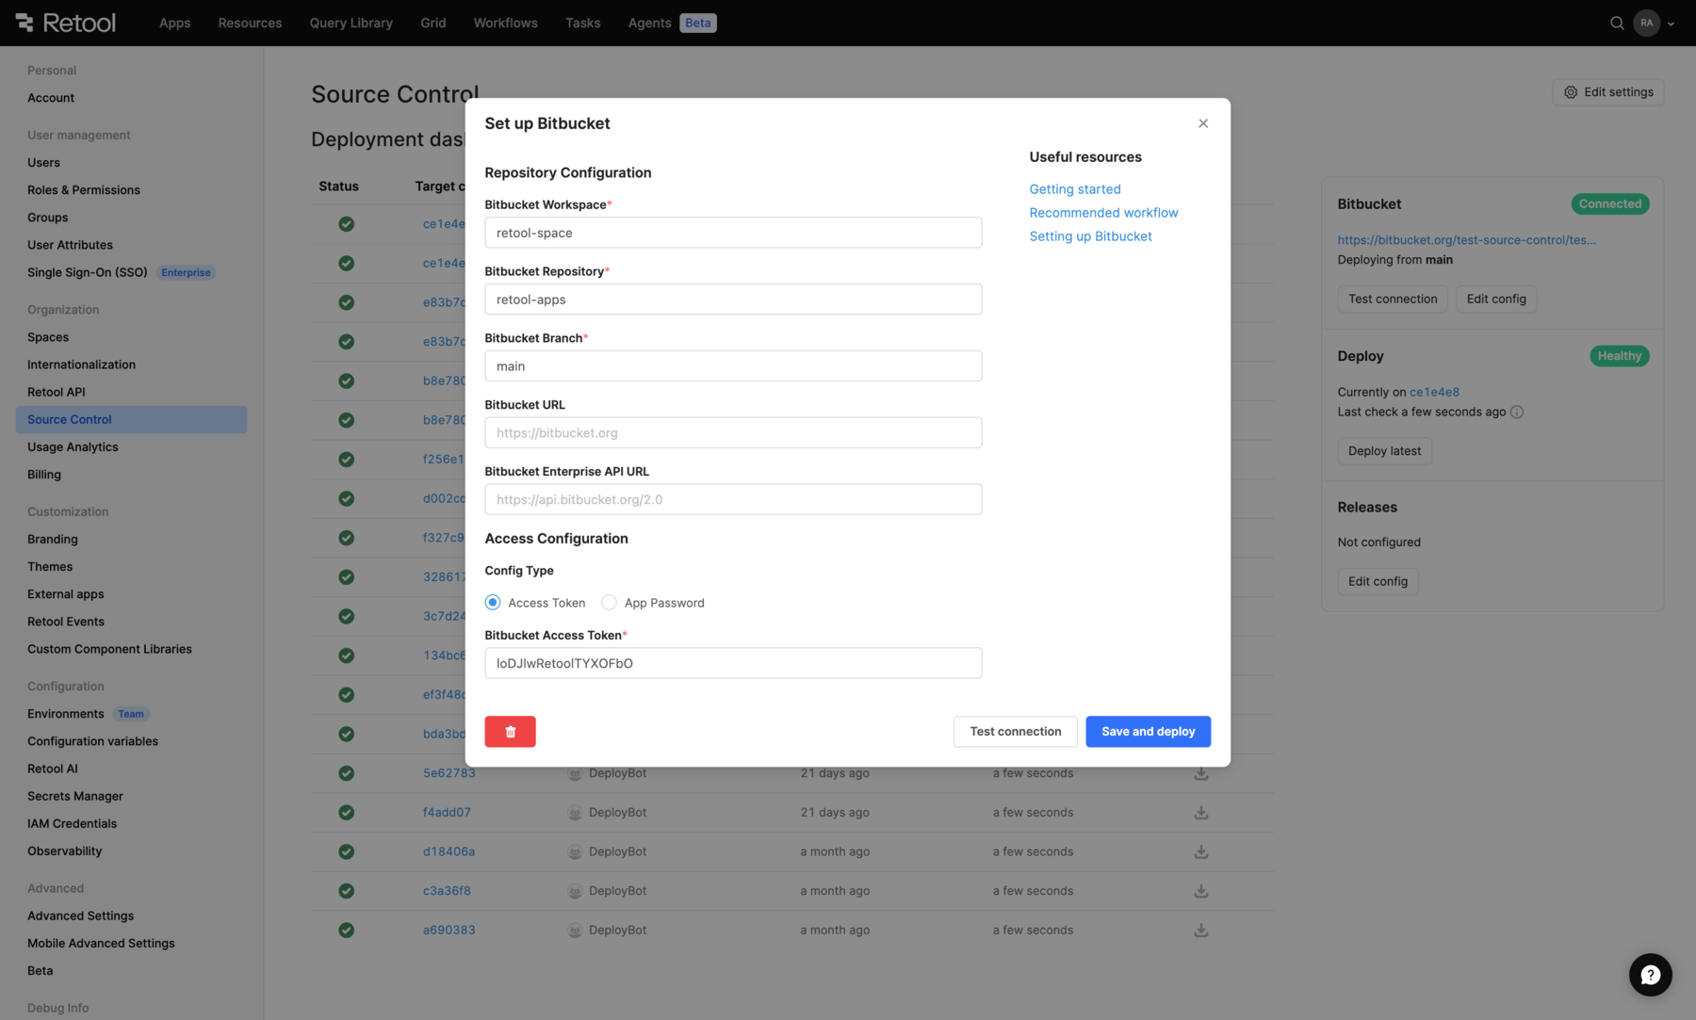Click the green status check for a690383
The height and width of the screenshot is (1020, 1696).
pos(347,930)
